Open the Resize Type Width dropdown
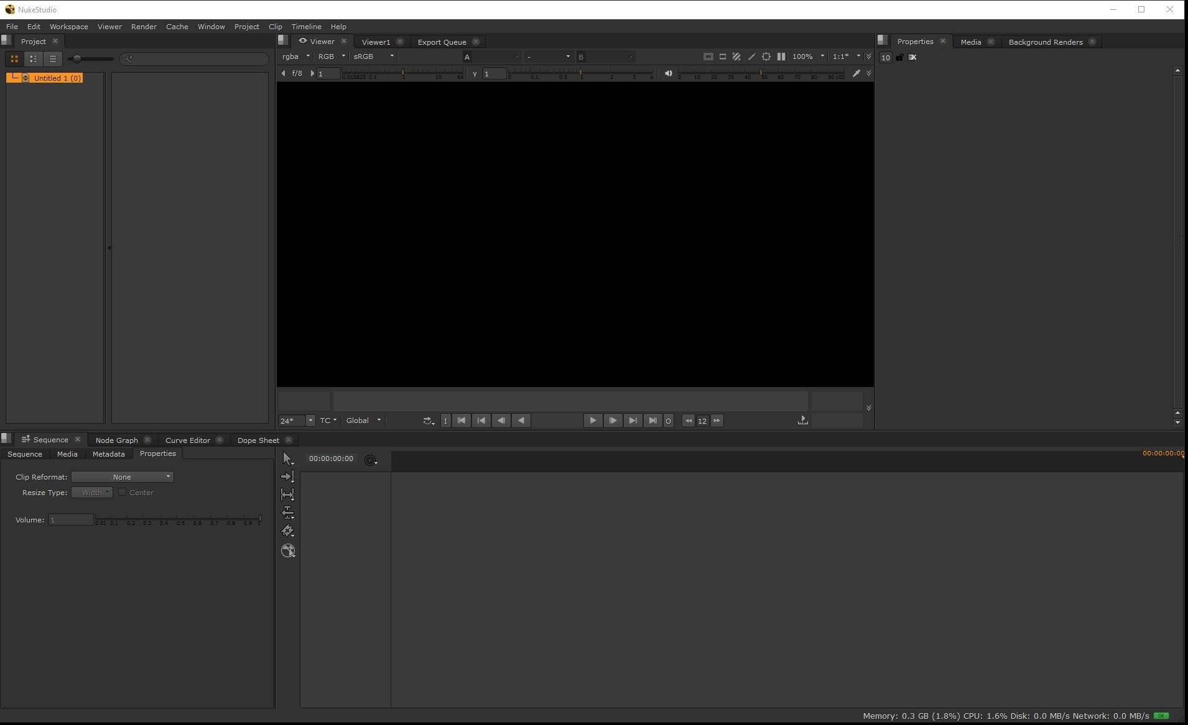1188x725 pixels. coord(92,493)
